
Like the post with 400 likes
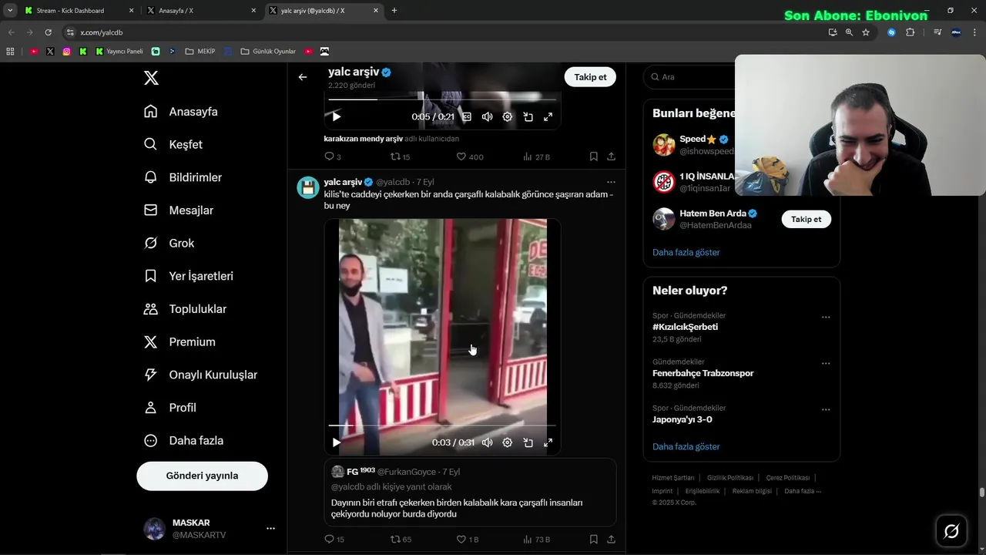(470, 156)
